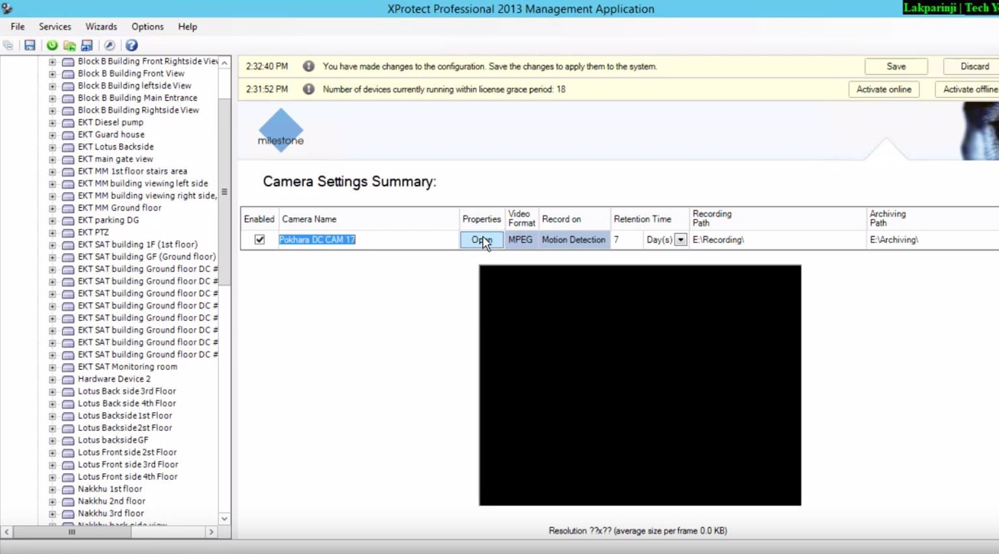Click the tree horizontal scrollbar thumb
This screenshot has width=999, height=554.
point(72,532)
